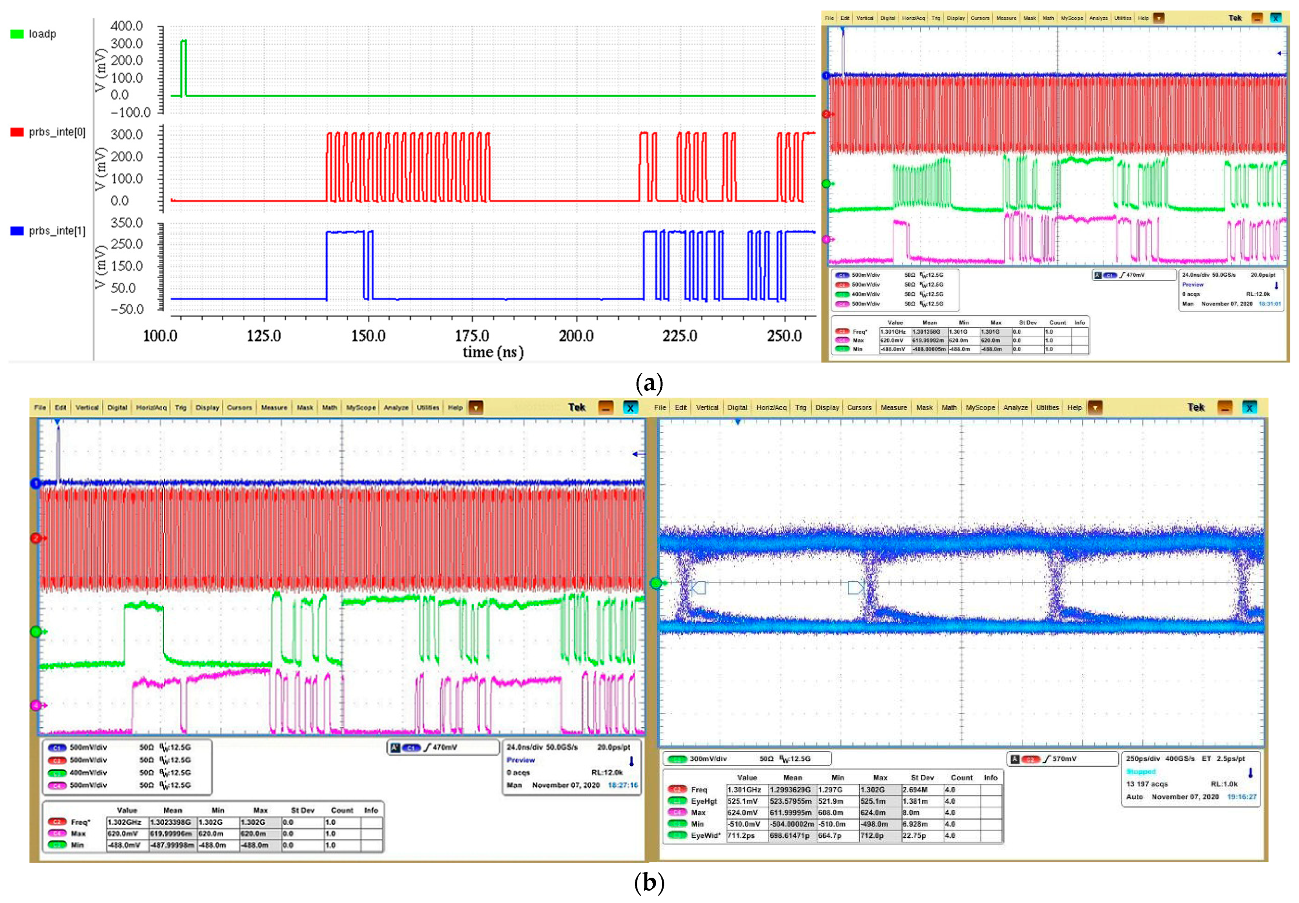Open Cursors menu in top-right scope window
The width and height of the screenshot is (1299, 903).
tap(980, 18)
